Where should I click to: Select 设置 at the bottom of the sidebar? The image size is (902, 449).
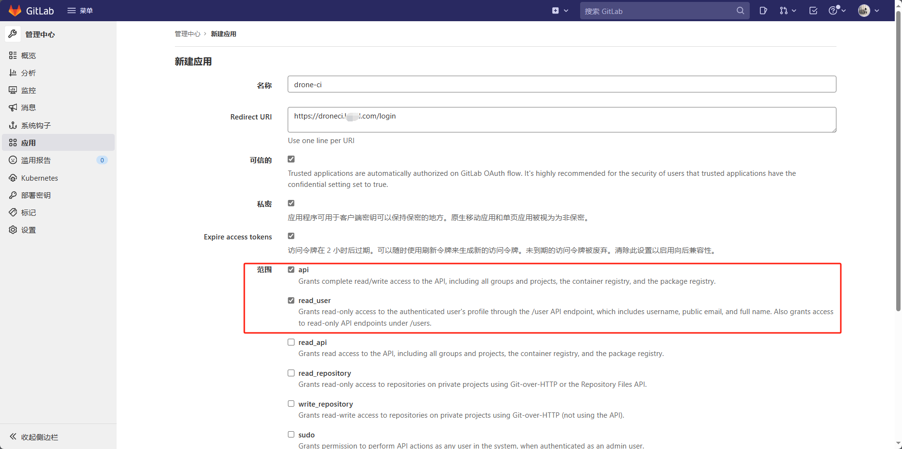coord(28,230)
